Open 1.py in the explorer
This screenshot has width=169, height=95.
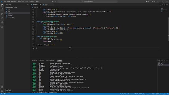(x=9, y=9)
